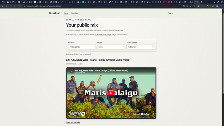The height and width of the screenshot is (126, 224).
Task: Open the Order dropdown set to Mixed
Action: pyautogui.click(x=111, y=47)
